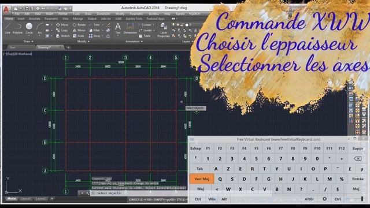Activate the Fillet tool

pyautogui.click(x=94, y=31)
